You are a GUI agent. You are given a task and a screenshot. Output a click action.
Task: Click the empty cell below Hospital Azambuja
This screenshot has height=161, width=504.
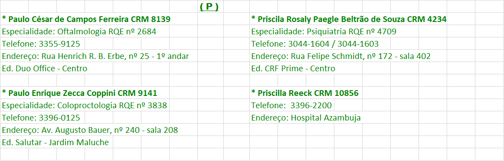[x=263, y=130]
